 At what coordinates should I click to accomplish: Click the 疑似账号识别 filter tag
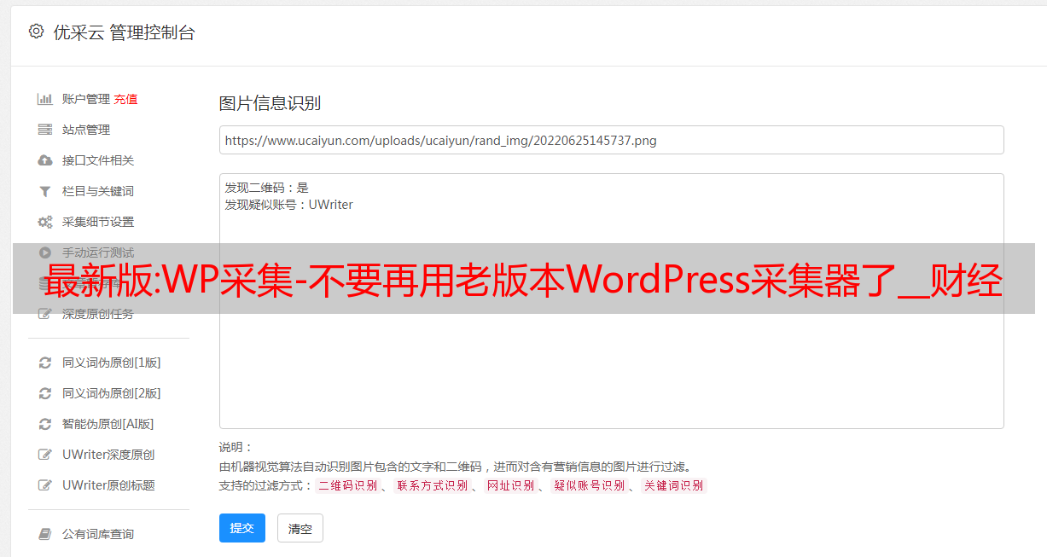589,485
